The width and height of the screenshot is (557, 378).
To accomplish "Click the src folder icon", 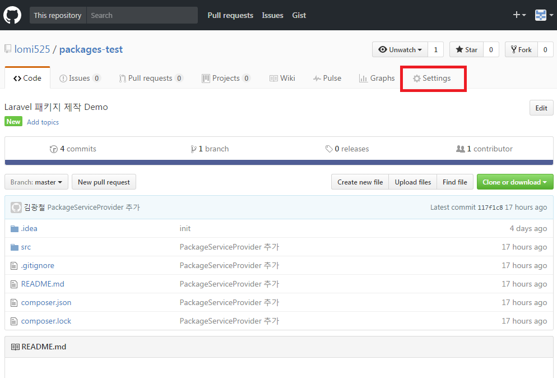I will [x=14, y=247].
